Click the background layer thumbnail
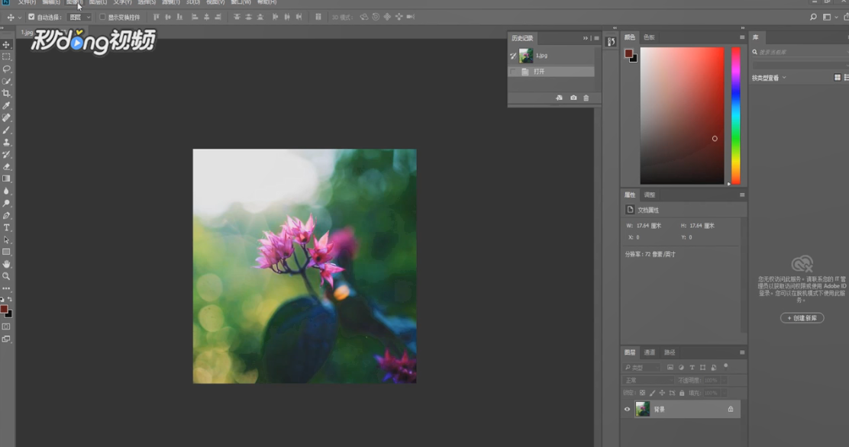 coord(643,409)
